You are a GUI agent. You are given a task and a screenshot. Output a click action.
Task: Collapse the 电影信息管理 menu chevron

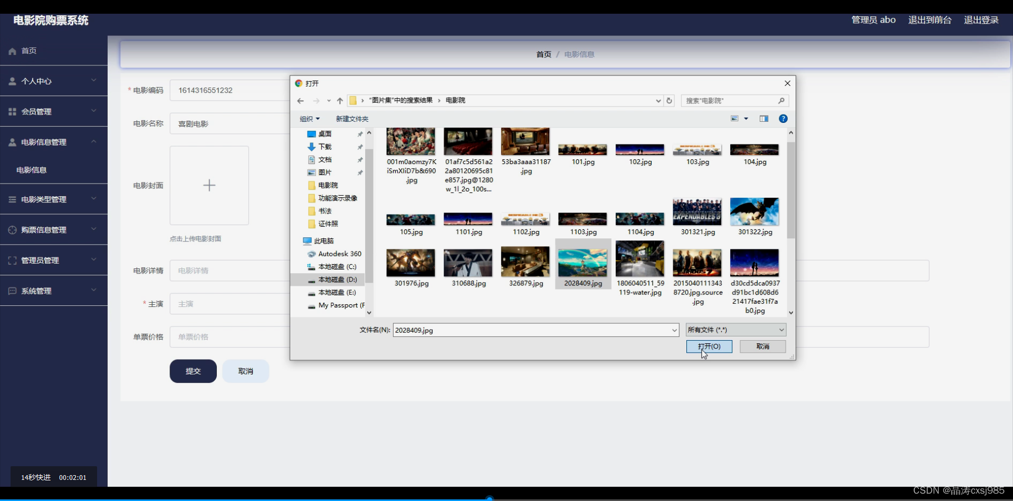pyautogui.click(x=94, y=141)
